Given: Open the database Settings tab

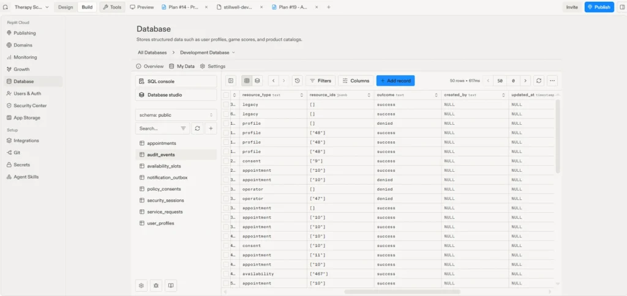Looking at the screenshot, I should (212, 66).
